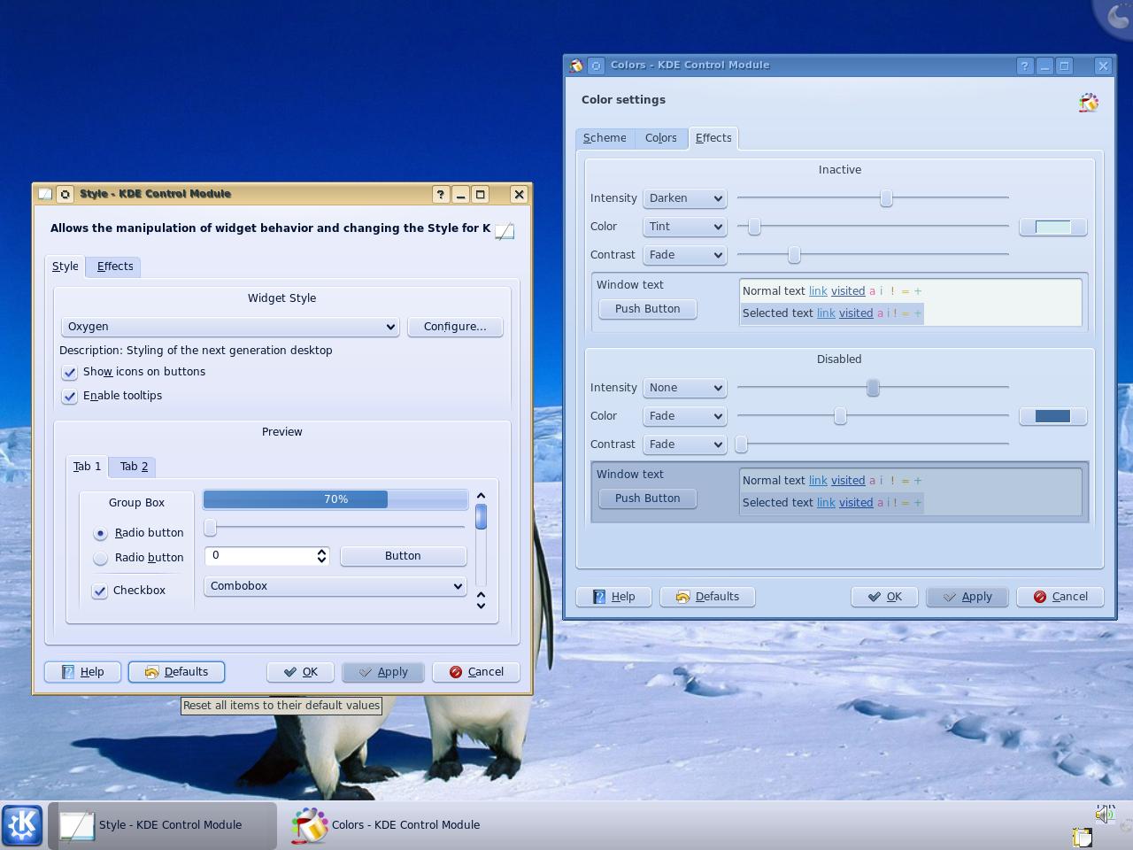Click the Colors window title bar app icon
This screenshot has width=1133, height=850.
(576, 66)
